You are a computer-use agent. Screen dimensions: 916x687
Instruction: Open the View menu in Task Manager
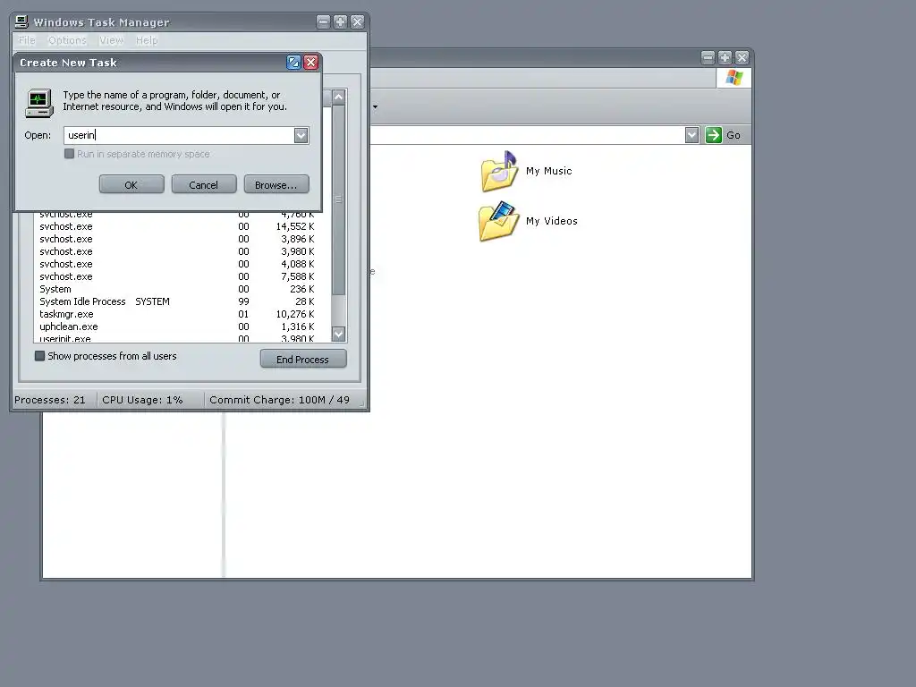point(111,40)
